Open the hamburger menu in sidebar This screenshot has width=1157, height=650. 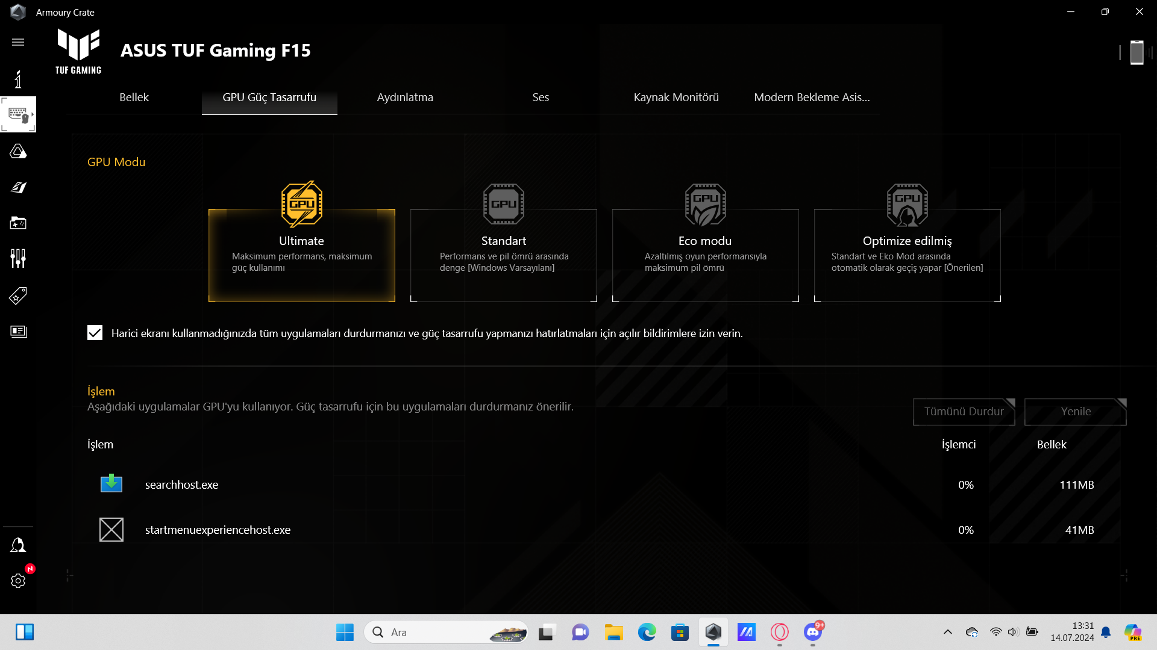tap(18, 42)
